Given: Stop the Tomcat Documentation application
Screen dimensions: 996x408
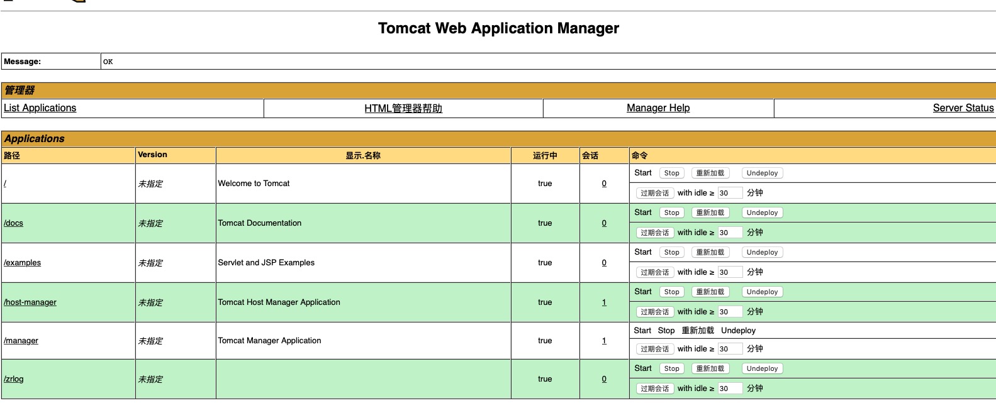Looking at the screenshot, I should 671,212.
